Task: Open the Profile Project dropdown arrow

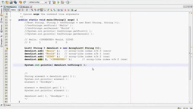Action: pos(71,2)
